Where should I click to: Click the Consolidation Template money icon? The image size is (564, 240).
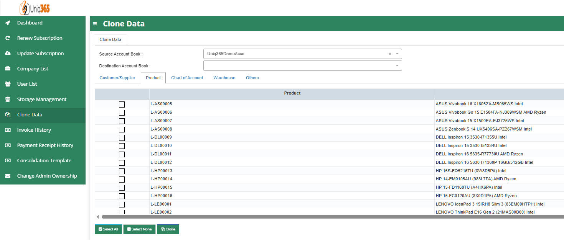8,161
